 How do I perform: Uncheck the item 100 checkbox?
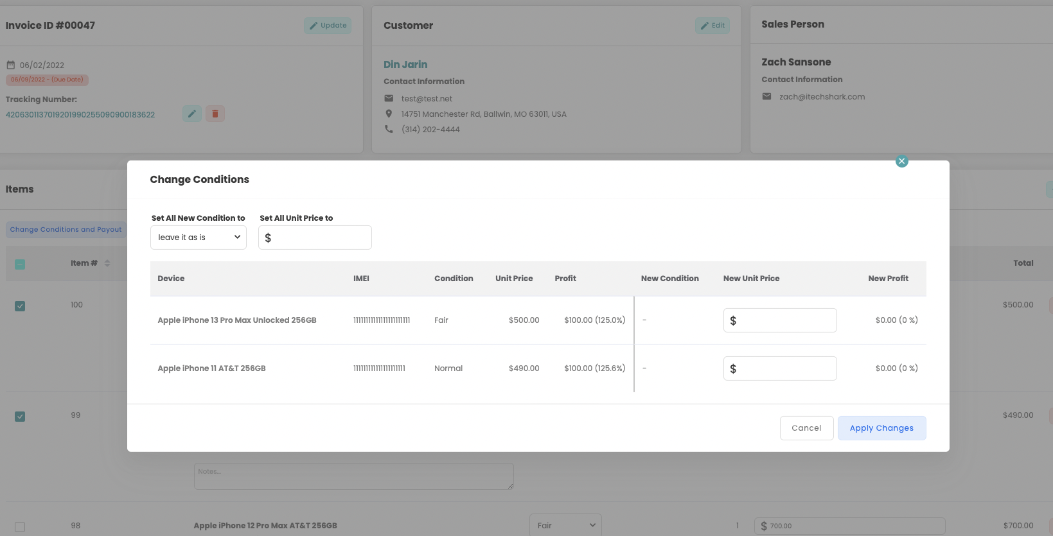click(x=20, y=306)
